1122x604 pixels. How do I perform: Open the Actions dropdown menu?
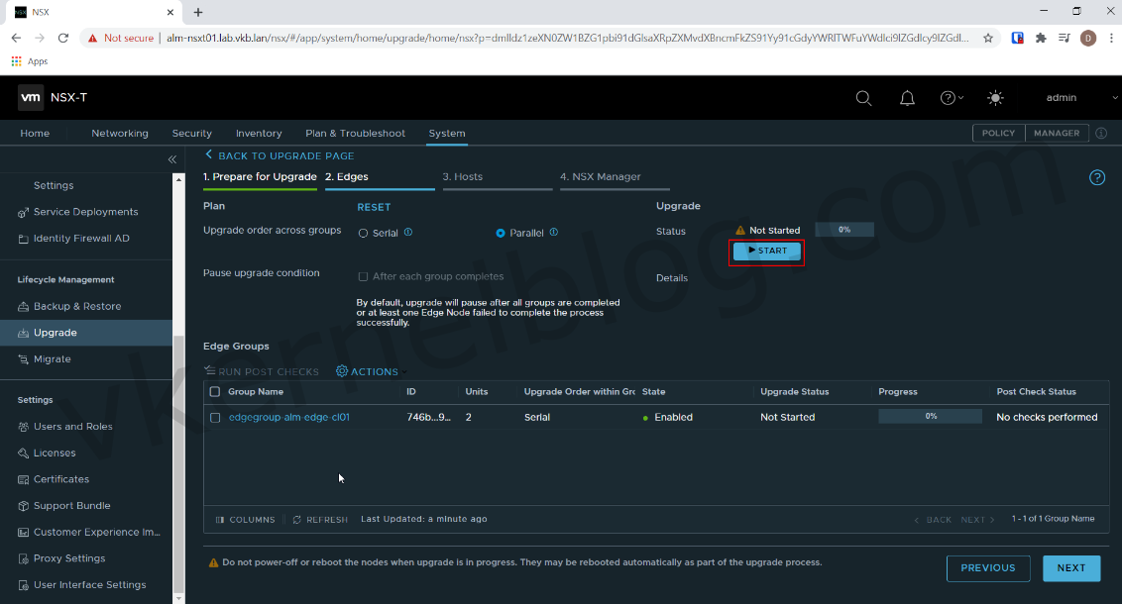point(369,371)
